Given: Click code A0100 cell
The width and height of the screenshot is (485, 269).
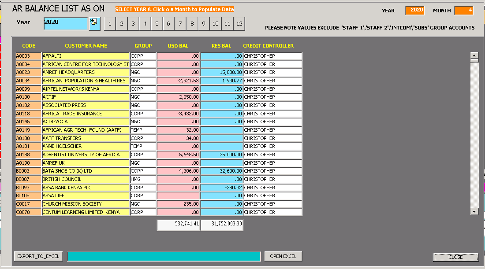Looking at the screenshot, I should pos(29,97).
